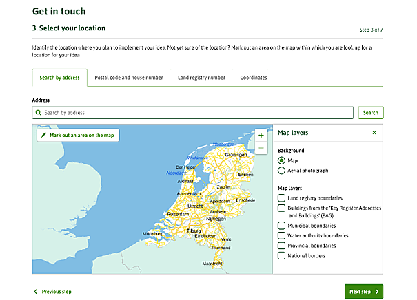
Task: Check Water authority boundaries layer
Action: pyautogui.click(x=282, y=235)
